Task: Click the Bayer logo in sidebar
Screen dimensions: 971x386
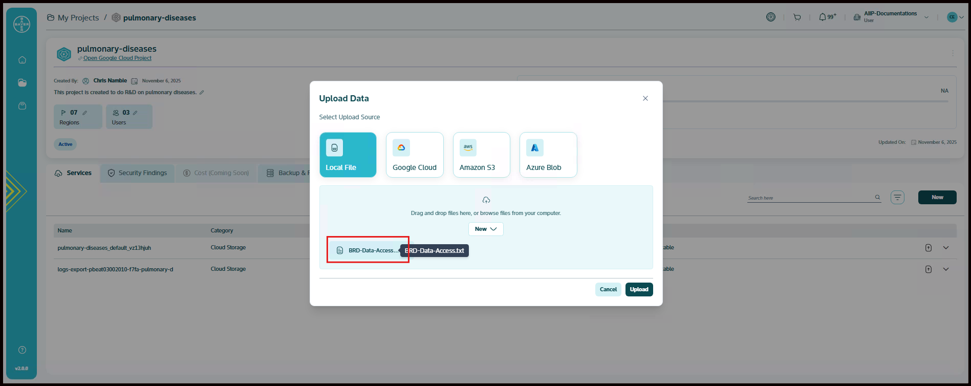Action: coord(21,24)
